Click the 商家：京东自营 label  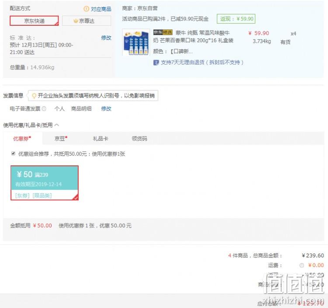140,8
